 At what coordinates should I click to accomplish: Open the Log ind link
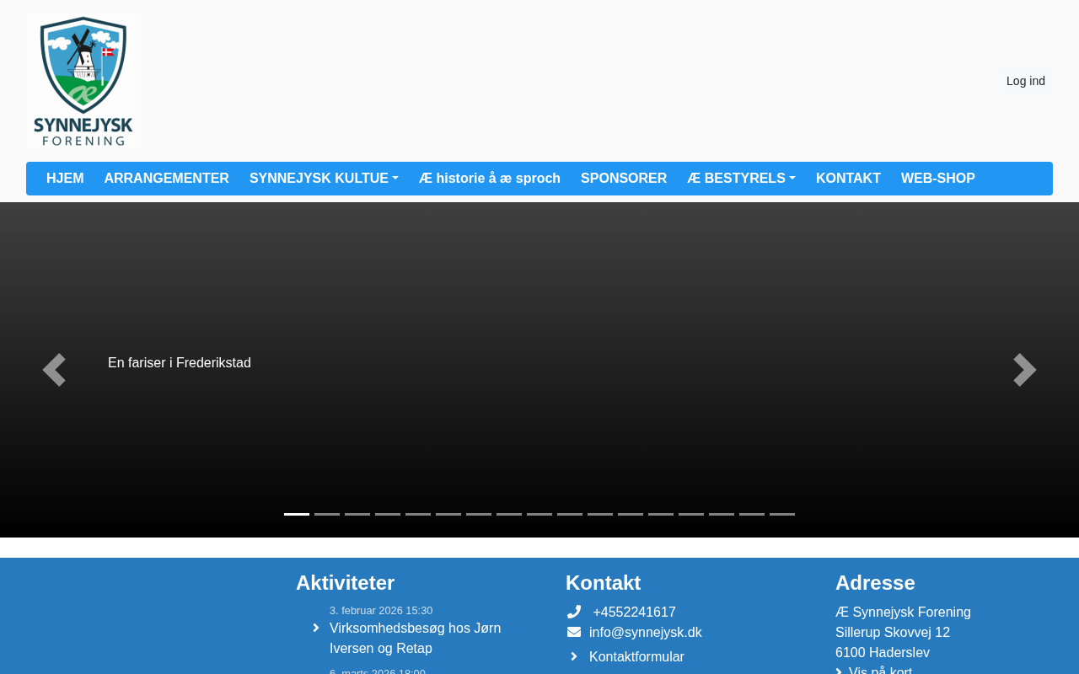tap(1026, 81)
